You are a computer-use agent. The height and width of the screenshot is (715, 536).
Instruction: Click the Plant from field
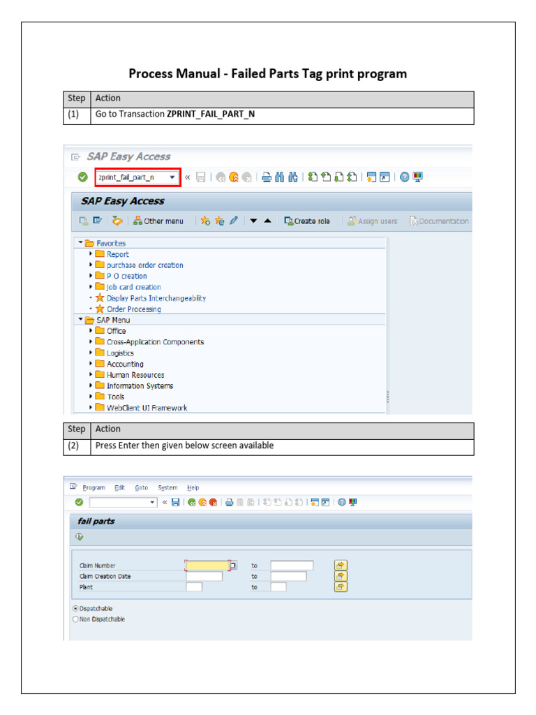tap(194, 587)
